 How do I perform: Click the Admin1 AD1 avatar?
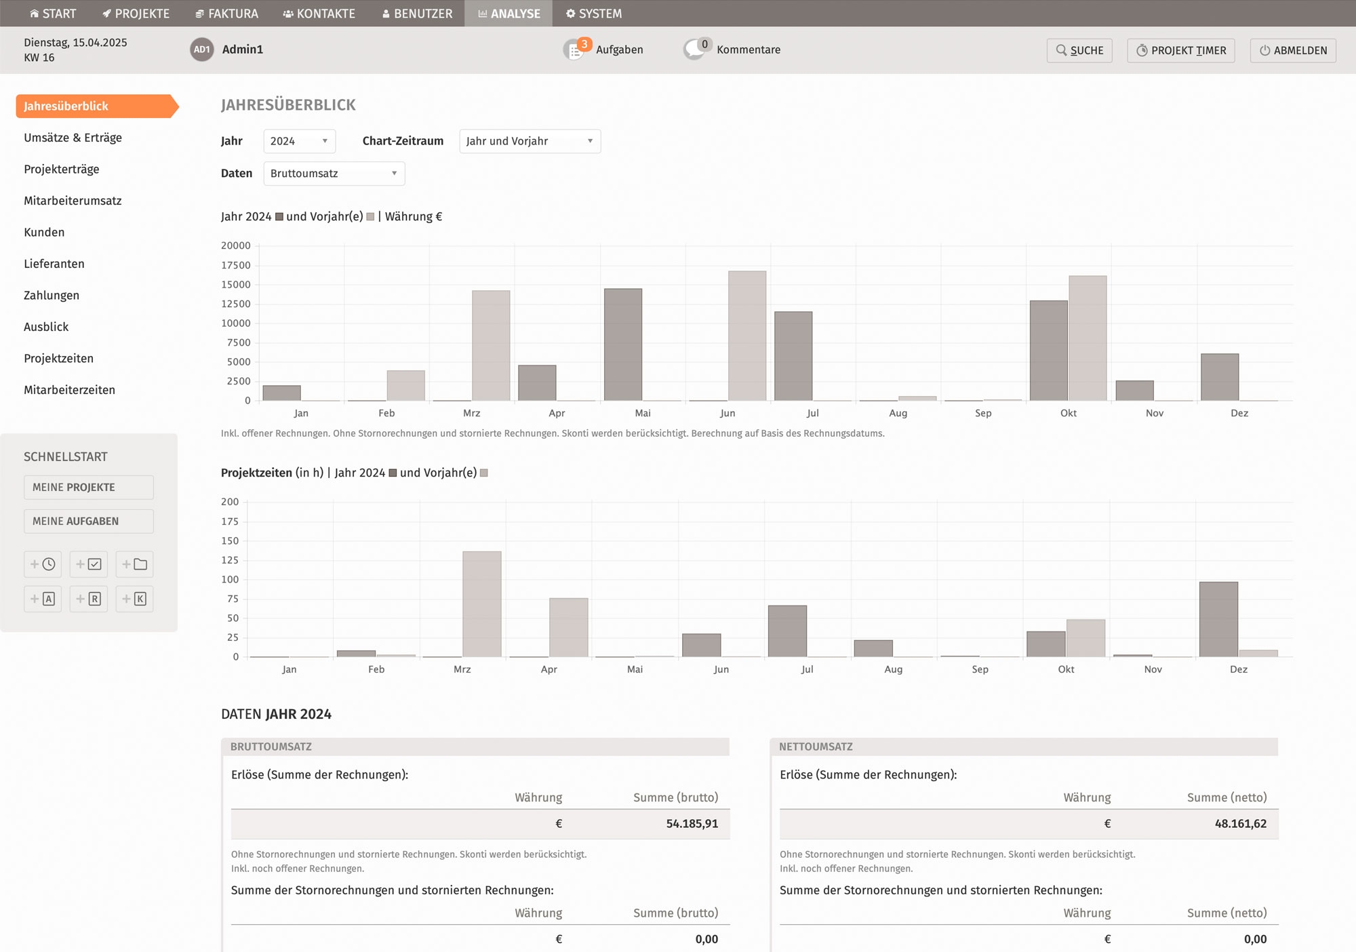tap(201, 49)
